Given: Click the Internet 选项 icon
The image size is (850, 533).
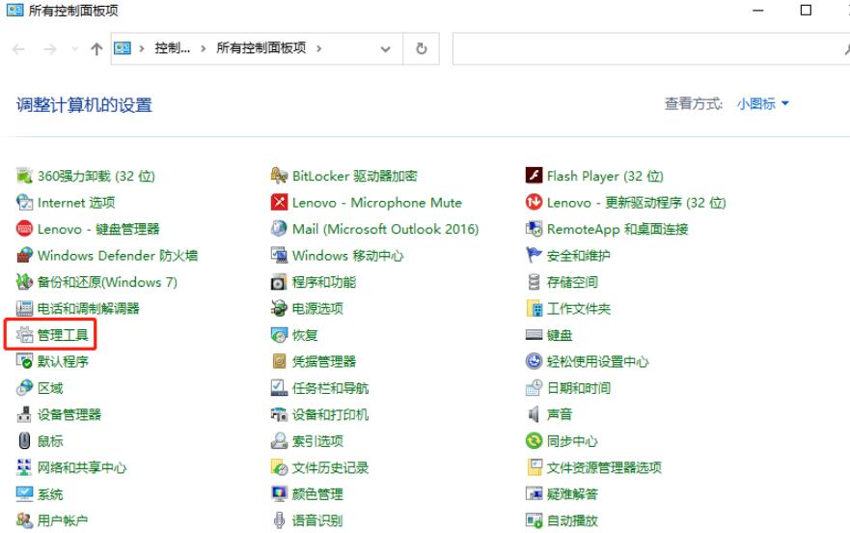Looking at the screenshot, I should click(24, 203).
